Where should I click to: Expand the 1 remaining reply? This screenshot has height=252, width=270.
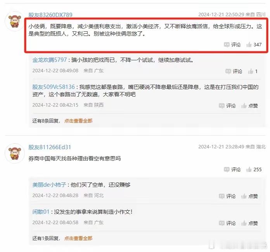click(x=78, y=238)
